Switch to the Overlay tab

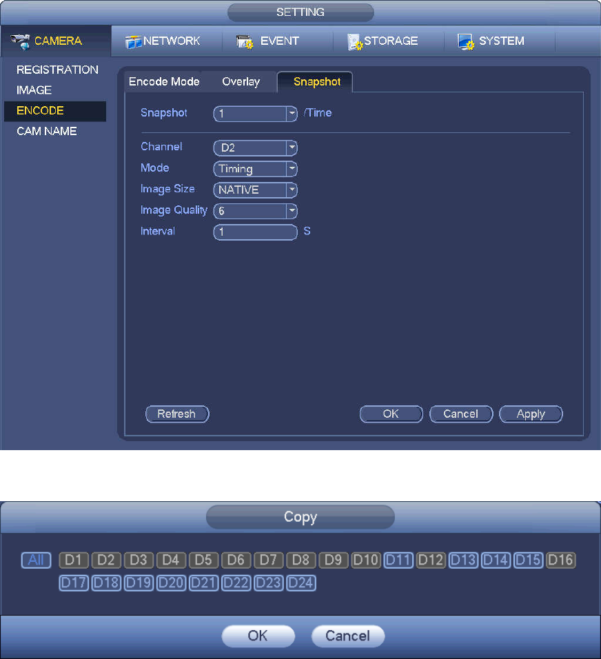point(241,81)
